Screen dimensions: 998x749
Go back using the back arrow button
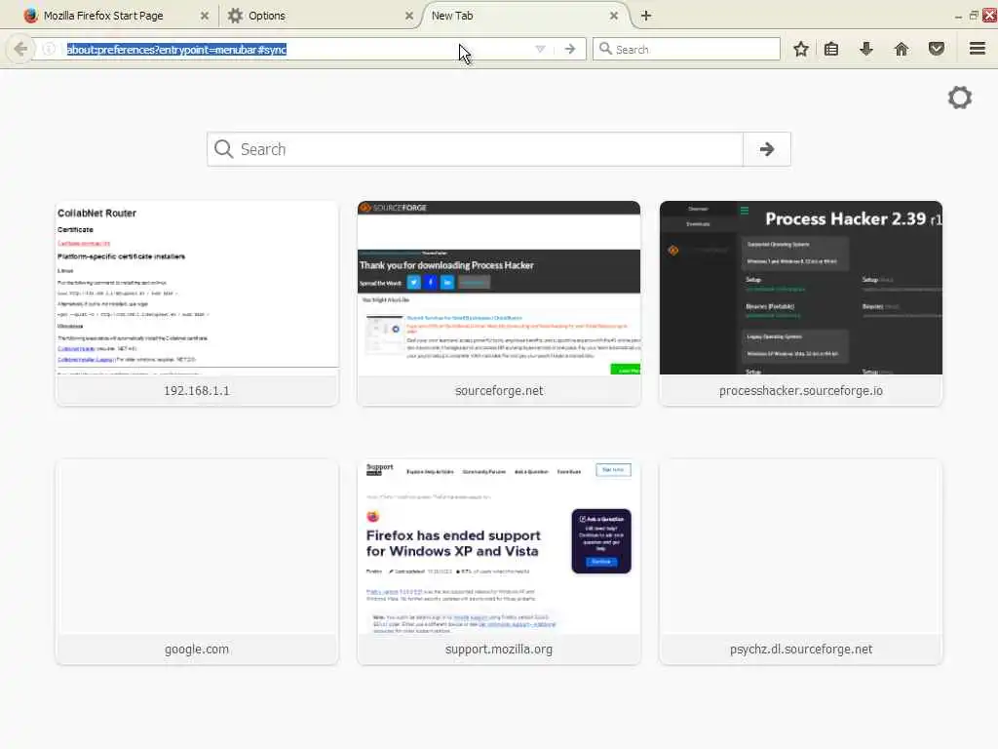pos(20,49)
